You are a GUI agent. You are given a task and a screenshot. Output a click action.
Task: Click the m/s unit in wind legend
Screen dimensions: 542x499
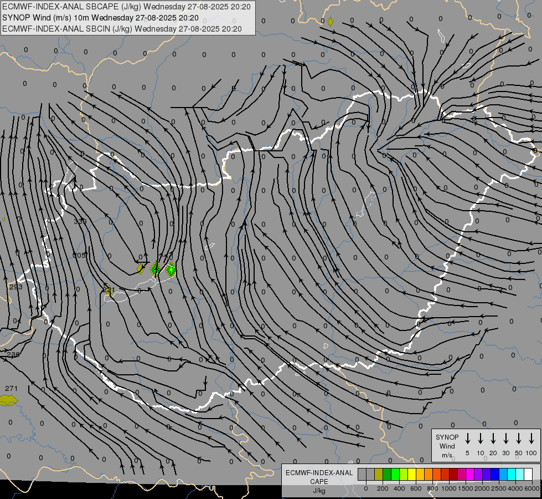447,455
